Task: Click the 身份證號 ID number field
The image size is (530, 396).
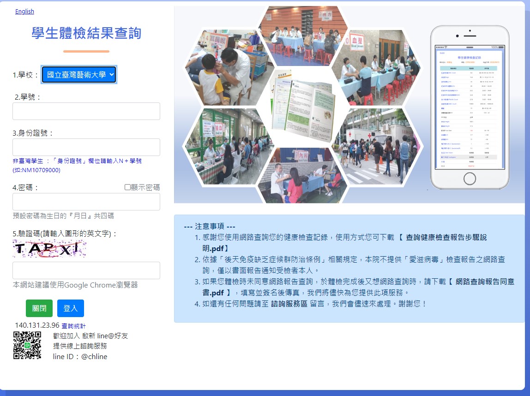Action: pos(86,147)
